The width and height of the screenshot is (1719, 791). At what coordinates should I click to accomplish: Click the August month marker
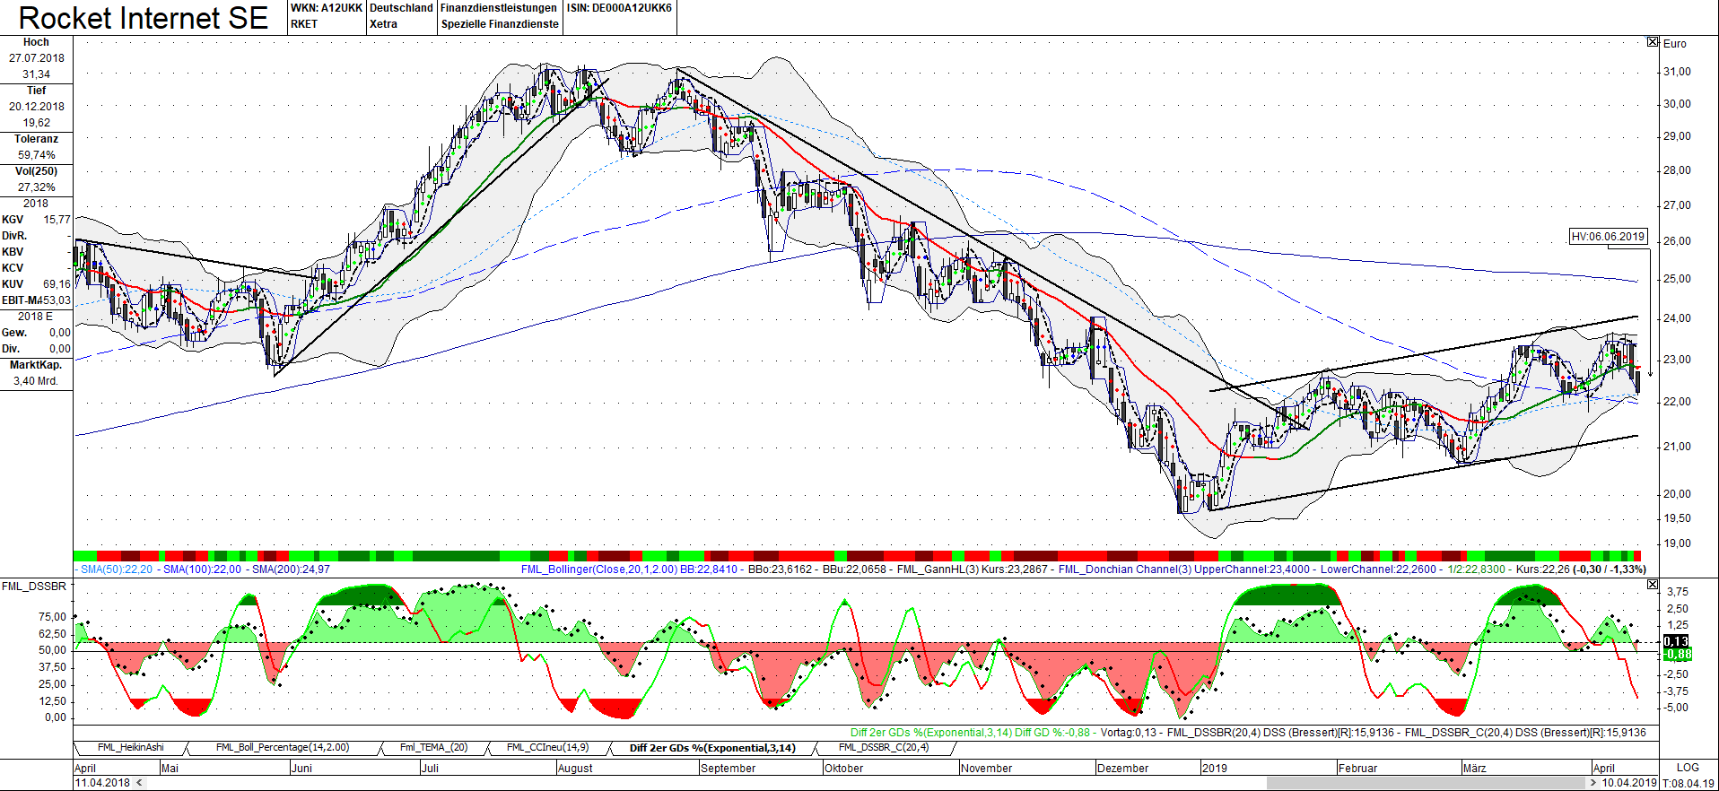click(575, 768)
